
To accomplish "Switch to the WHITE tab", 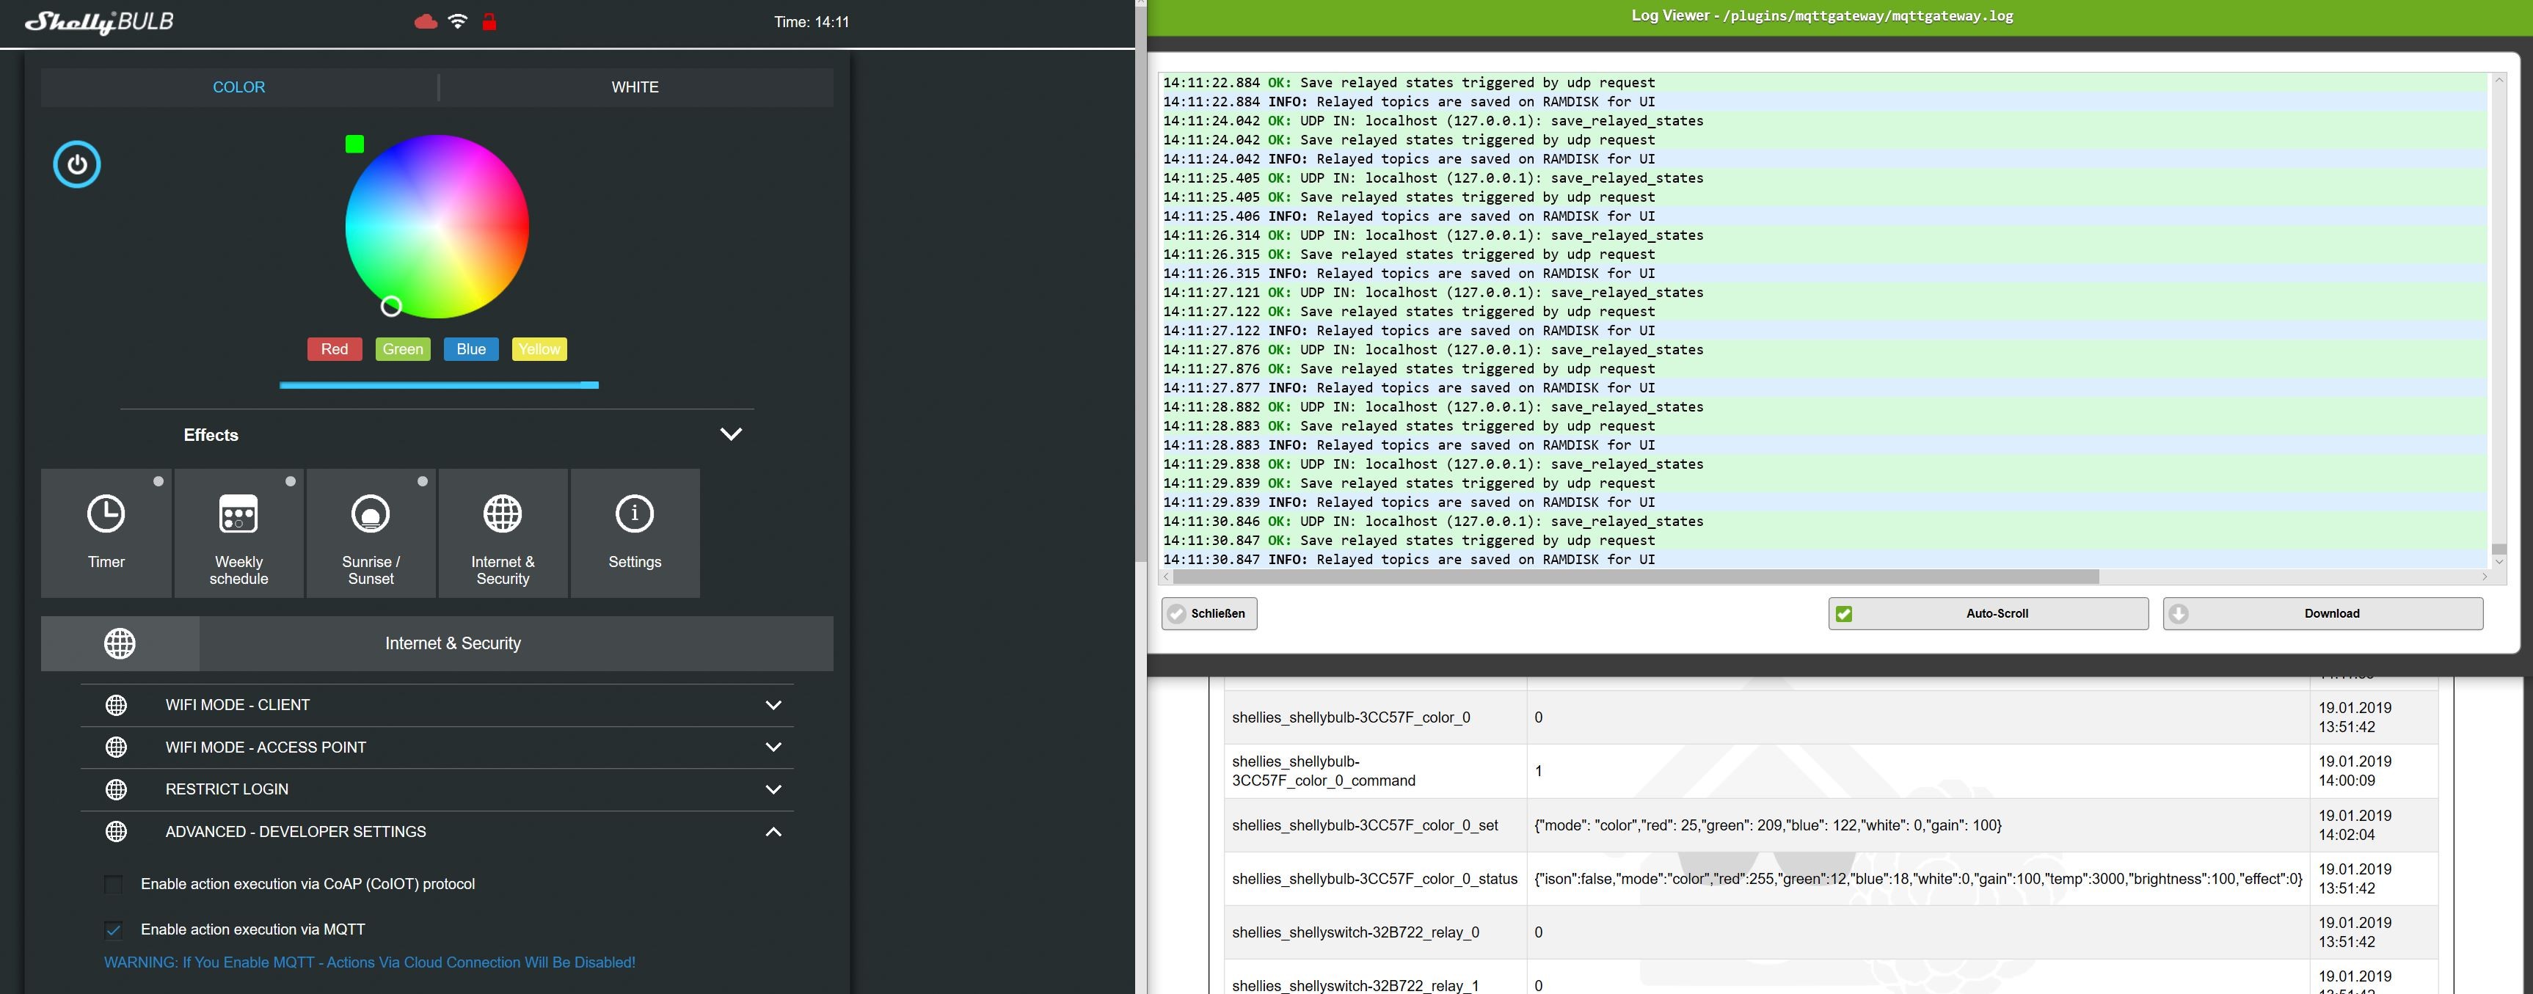I will pyautogui.click(x=635, y=87).
